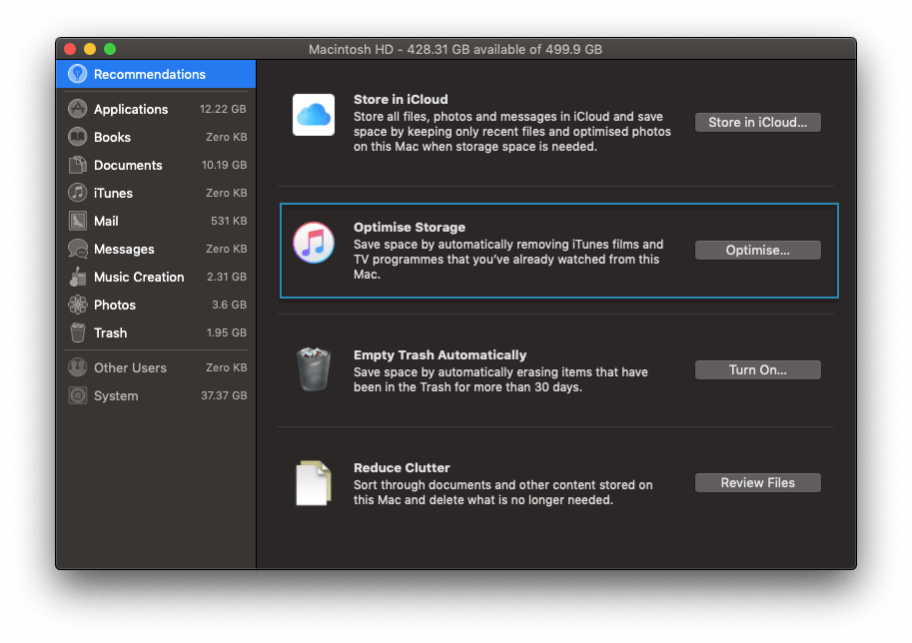Click the Store in iCloud… button
This screenshot has height=643, width=912.
757,122
